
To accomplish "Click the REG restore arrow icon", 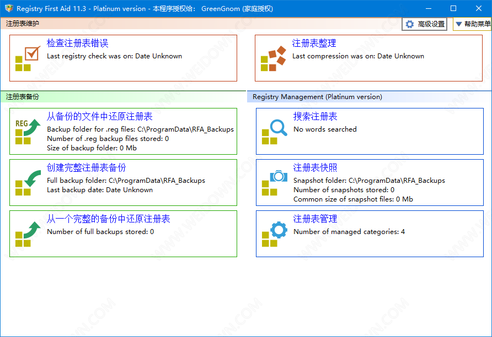I will [x=28, y=132].
